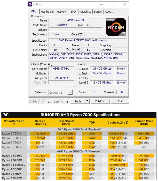Open the Socket #1 selection combo box
The width and height of the screenshot is (158, 181).
[x=61, y=93]
